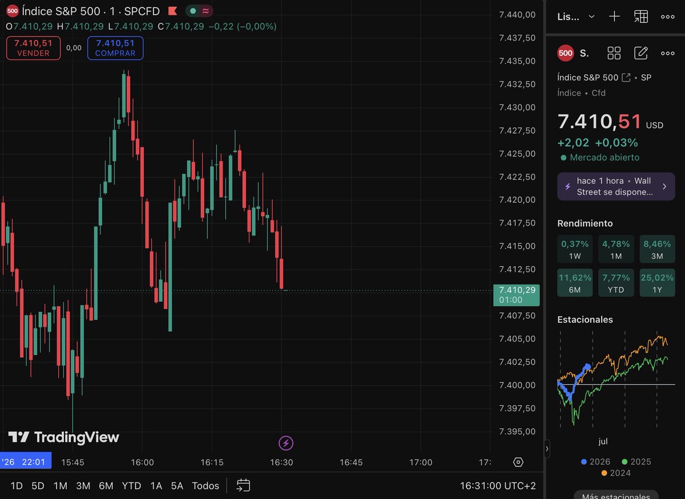The height and width of the screenshot is (499, 685).
Task: Select the 1Y performance tile 25,02%
Action: pos(657,283)
